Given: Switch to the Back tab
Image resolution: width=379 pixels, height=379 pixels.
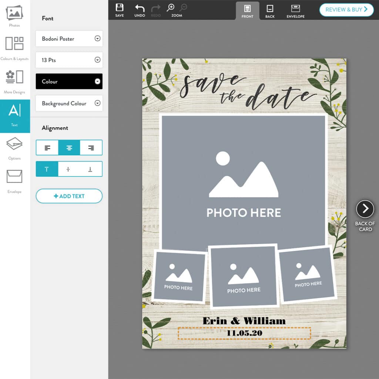Looking at the screenshot, I should tap(270, 10).
